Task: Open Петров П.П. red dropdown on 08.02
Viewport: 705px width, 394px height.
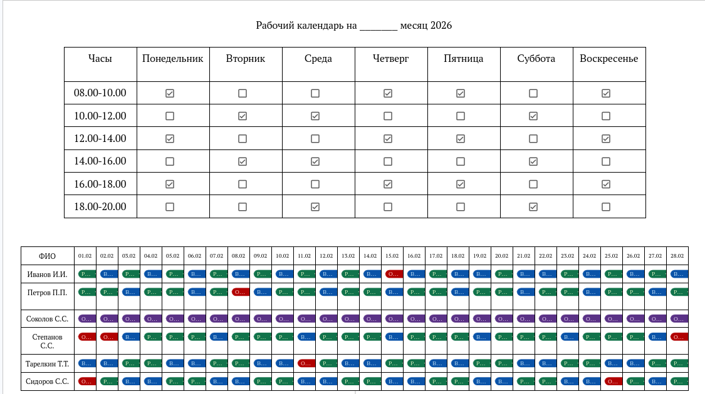Action: (239, 292)
